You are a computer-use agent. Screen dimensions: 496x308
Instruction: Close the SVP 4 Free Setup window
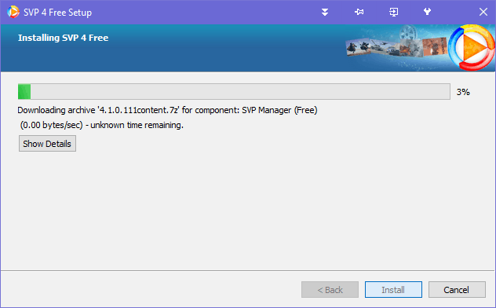483,12
